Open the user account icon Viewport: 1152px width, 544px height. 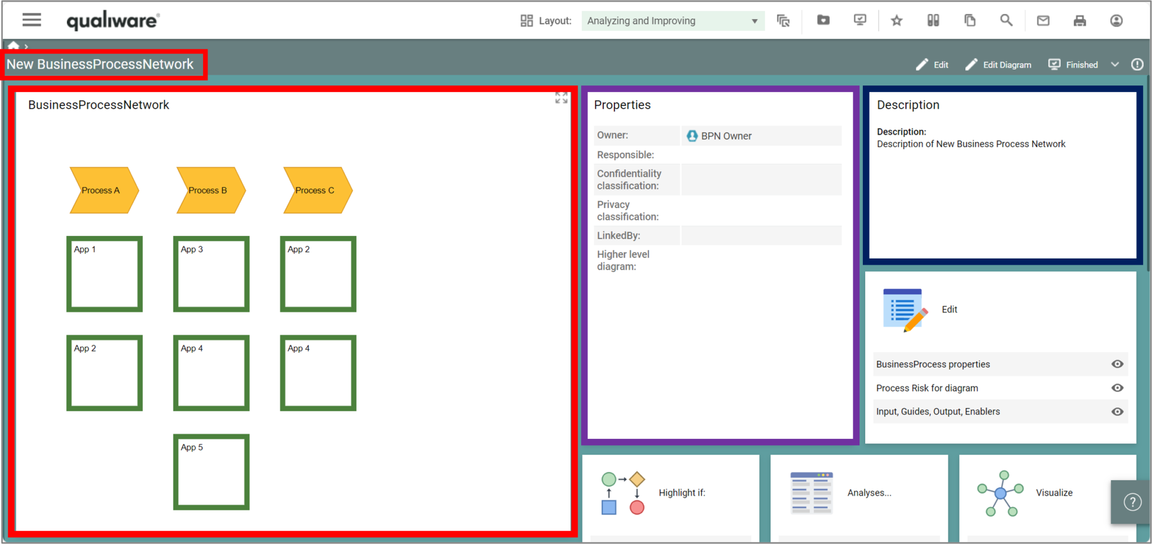(1116, 20)
